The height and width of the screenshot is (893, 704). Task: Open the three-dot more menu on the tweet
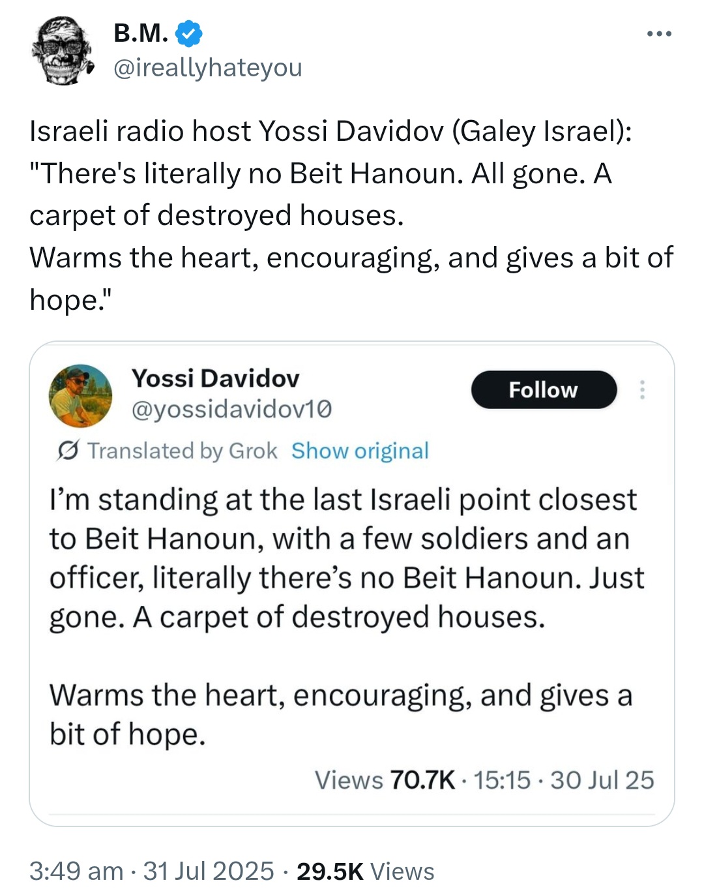659,34
